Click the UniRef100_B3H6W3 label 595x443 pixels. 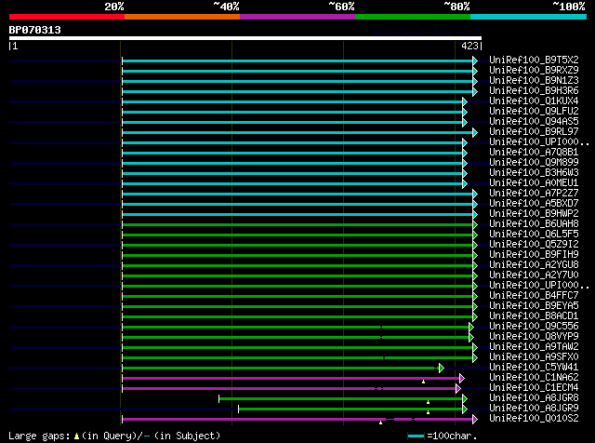(x=534, y=173)
